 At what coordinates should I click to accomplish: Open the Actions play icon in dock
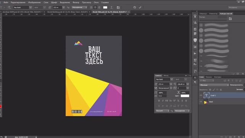[x=195, y=54]
